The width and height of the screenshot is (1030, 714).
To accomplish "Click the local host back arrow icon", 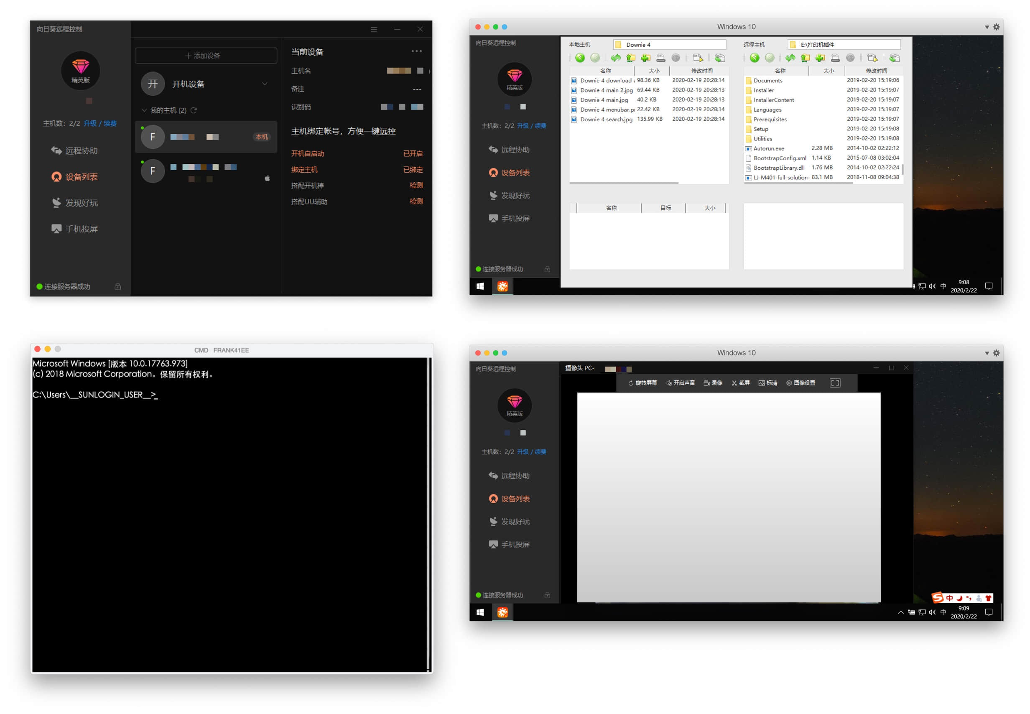I will [x=580, y=58].
